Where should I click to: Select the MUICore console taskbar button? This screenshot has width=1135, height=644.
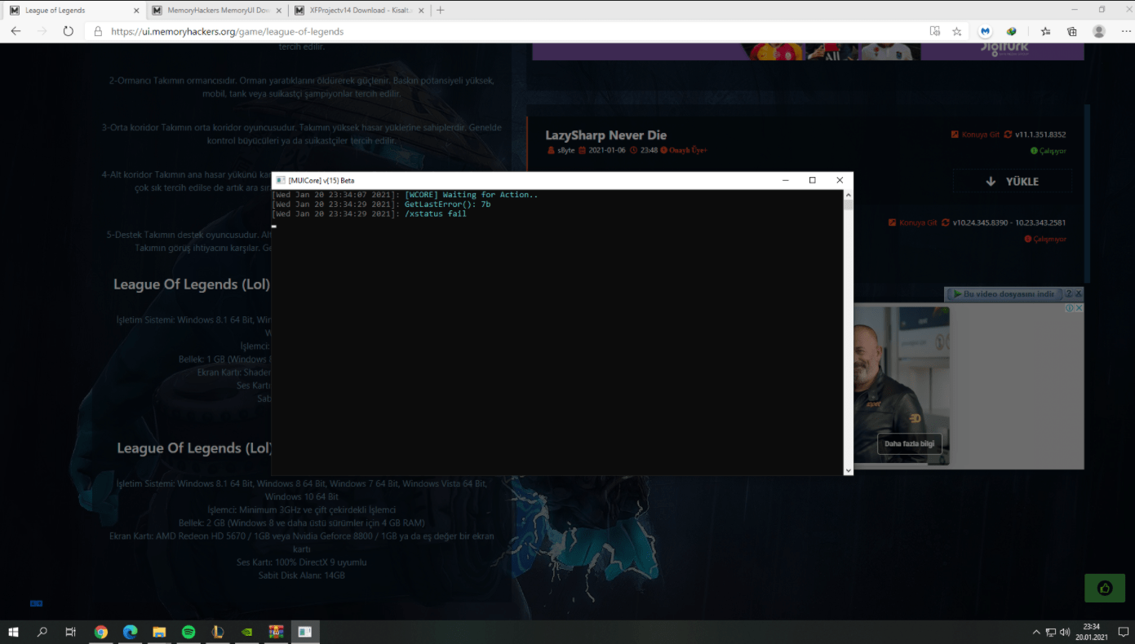pyautogui.click(x=305, y=632)
